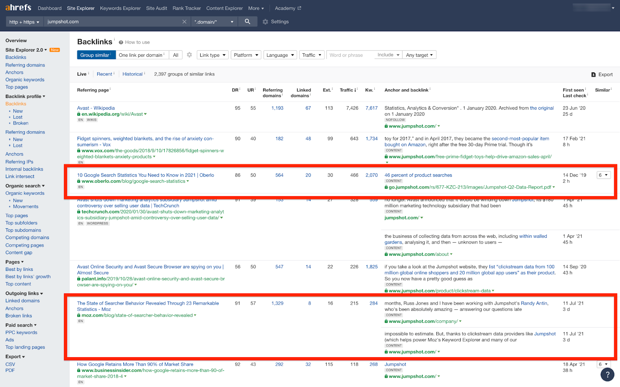Switch to Live links tab
The width and height of the screenshot is (620, 387).
pos(82,74)
